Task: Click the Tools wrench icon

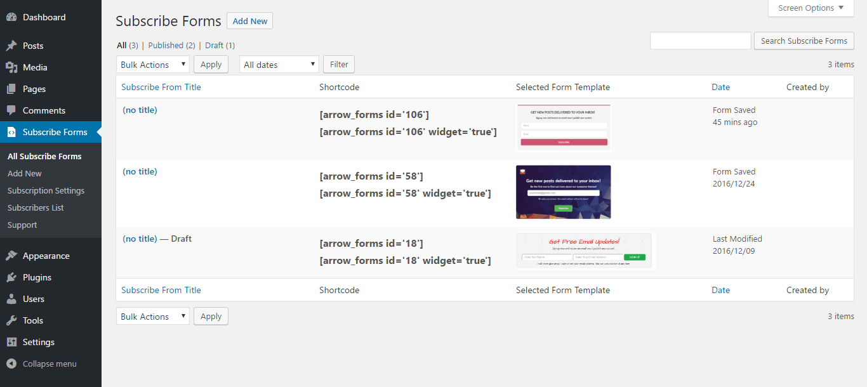Action: coord(11,320)
